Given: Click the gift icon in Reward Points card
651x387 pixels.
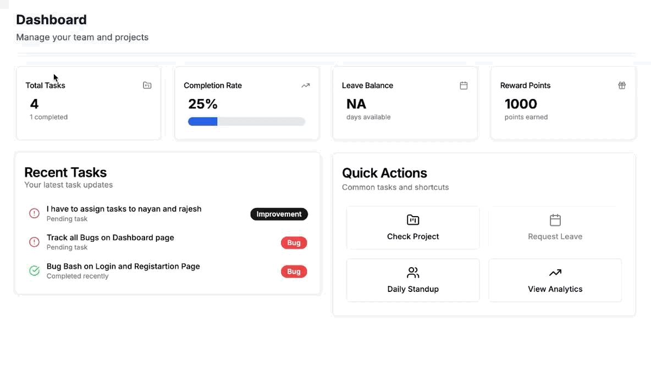Looking at the screenshot, I should click(622, 85).
